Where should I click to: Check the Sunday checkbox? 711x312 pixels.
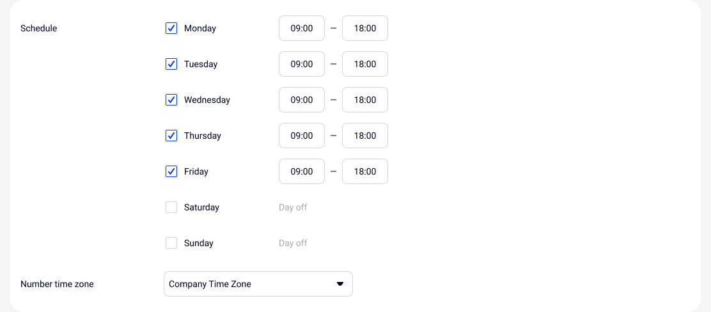(171, 243)
